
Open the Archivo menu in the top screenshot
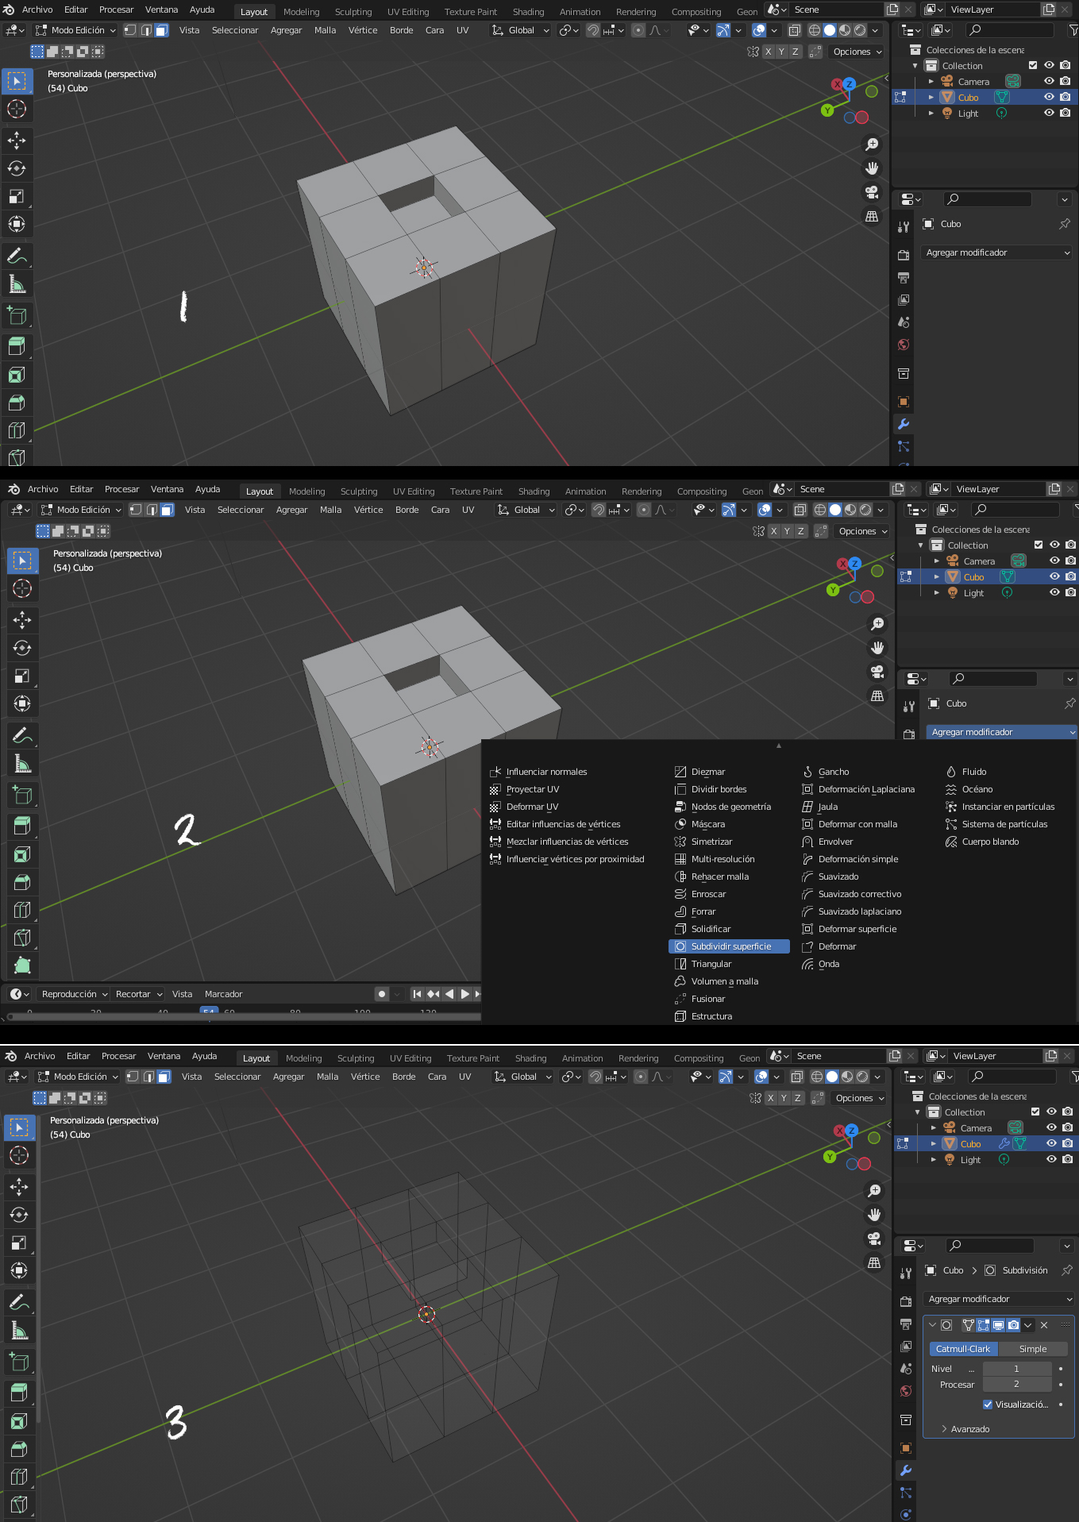tap(37, 10)
